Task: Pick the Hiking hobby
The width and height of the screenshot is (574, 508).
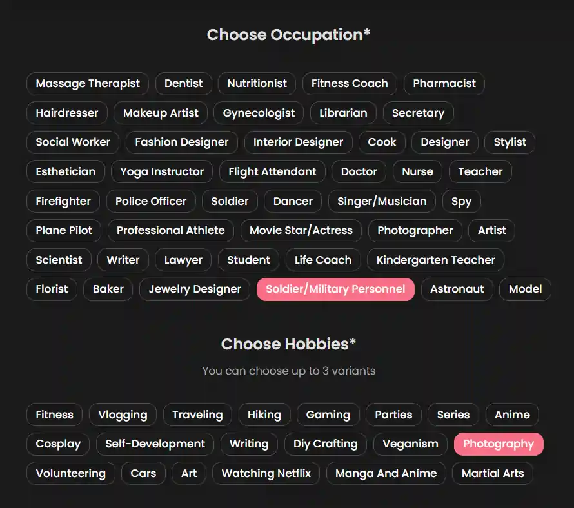Action: (264, 415)
